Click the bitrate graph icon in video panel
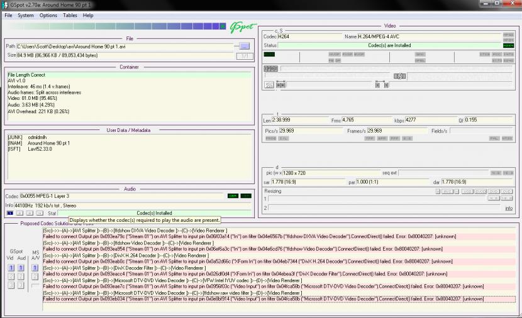The image size is (522, 318). 270,85
